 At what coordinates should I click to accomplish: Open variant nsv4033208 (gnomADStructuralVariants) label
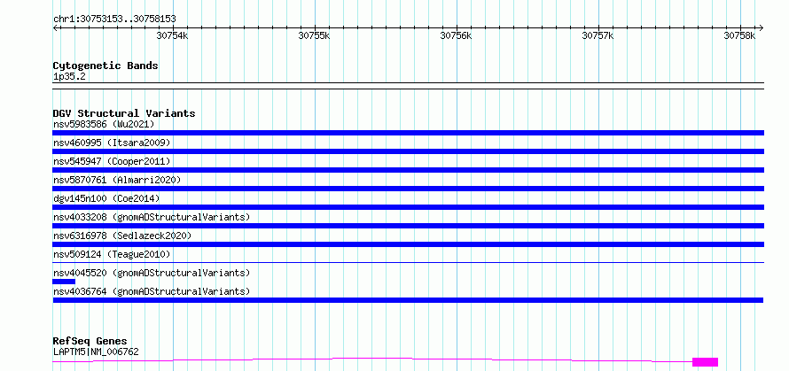tap(152, 217)
